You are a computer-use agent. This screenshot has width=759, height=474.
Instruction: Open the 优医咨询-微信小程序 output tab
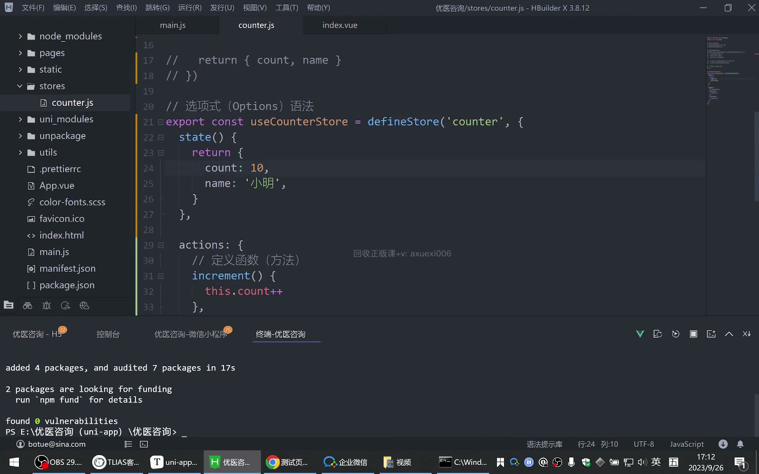pos(191,334)
